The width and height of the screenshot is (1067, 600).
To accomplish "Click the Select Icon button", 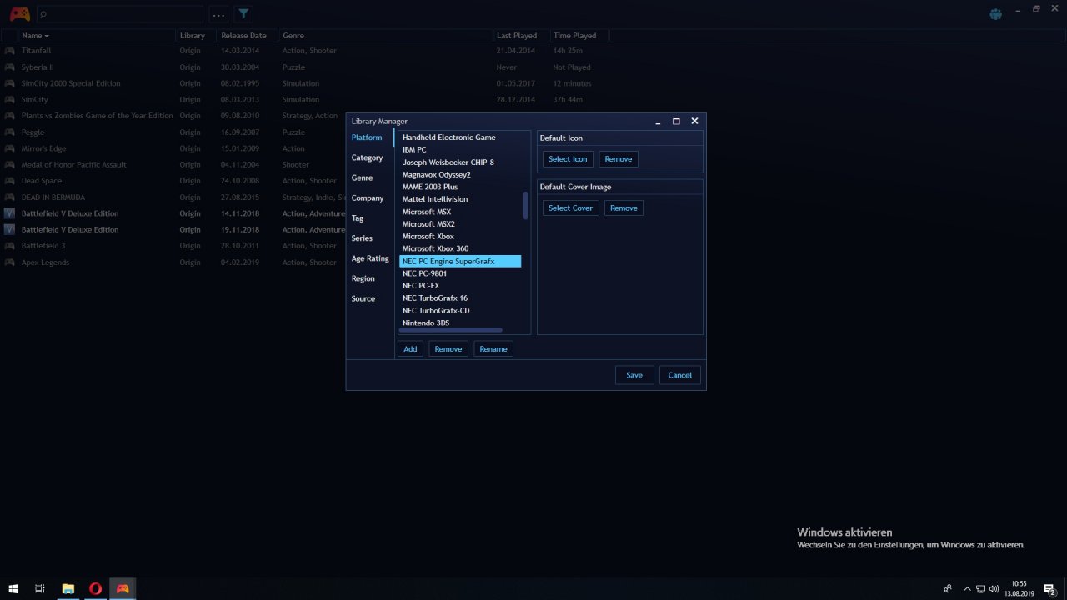I will [x=568, y=159].
